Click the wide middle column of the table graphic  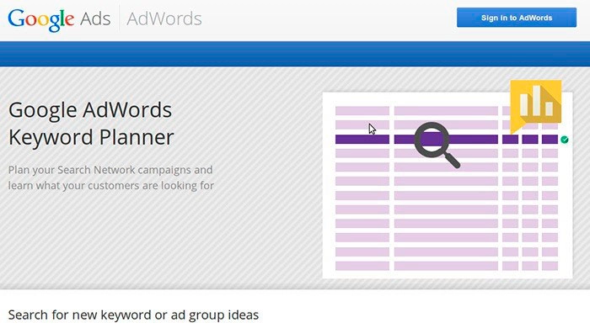[x=446, y=188]
